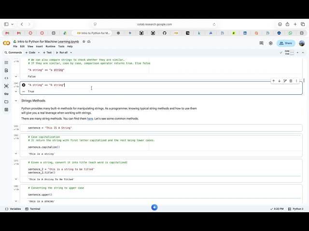This screenshot has width=309, height=231.
Task: Open the Commands search button
Action: 13,52
